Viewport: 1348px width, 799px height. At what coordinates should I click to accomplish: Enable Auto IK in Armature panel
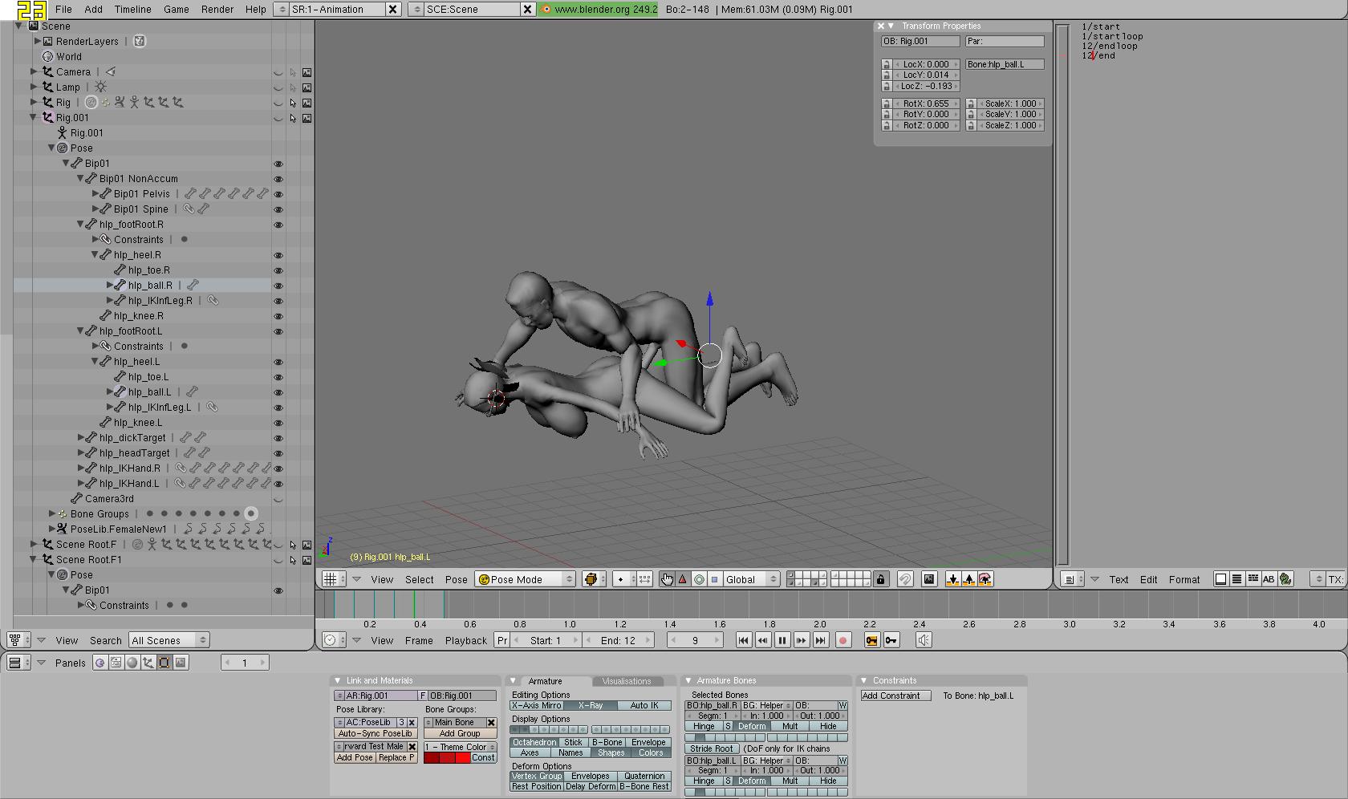coord(644,706)
